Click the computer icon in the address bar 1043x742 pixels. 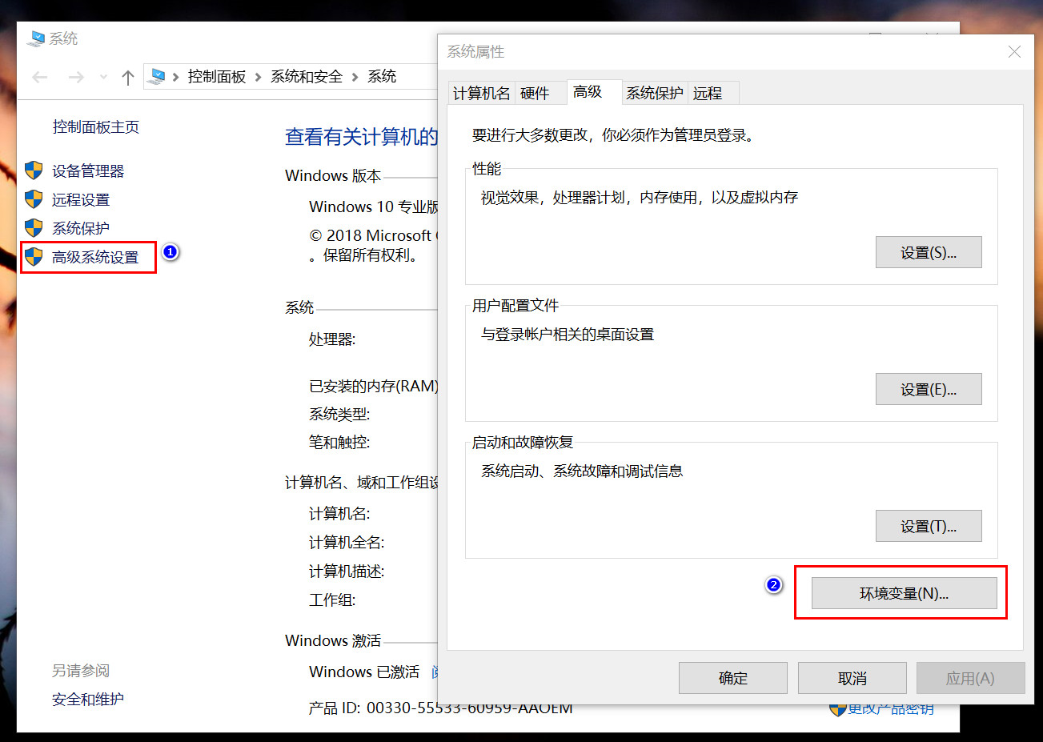tap(157, 77)
